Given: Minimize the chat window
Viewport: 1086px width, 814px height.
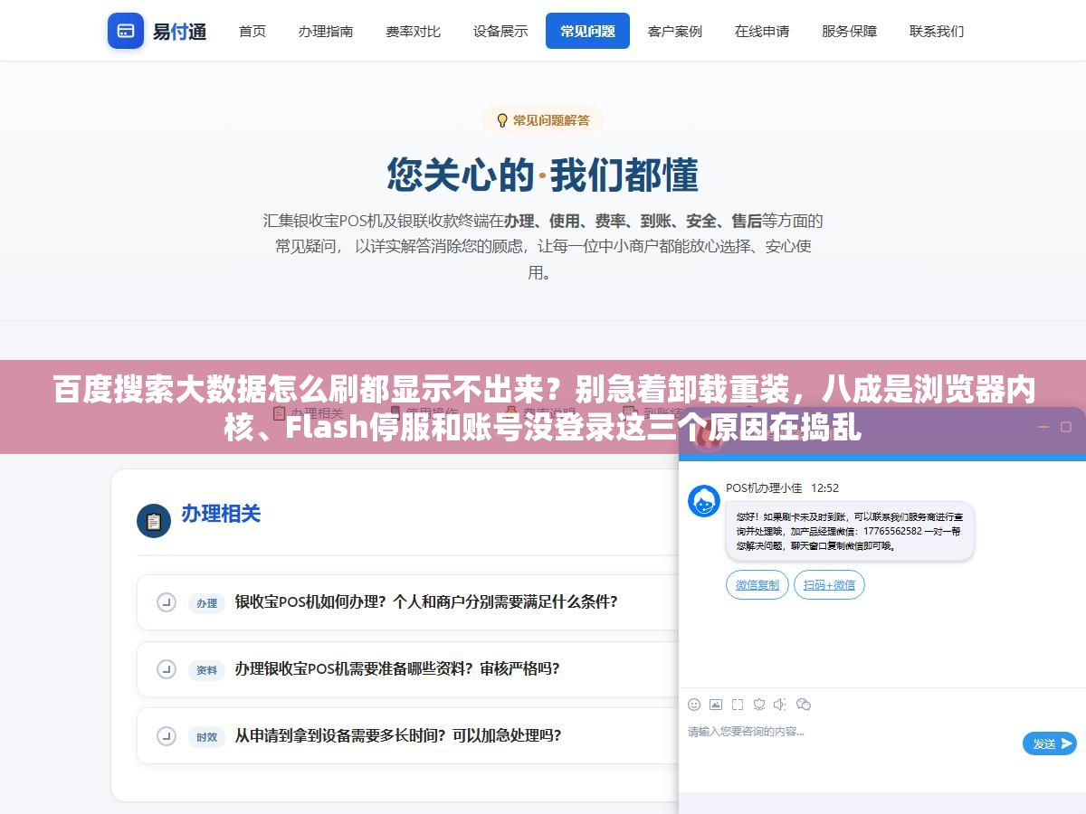Looking at the screenshot, I should pos(1043,427).
